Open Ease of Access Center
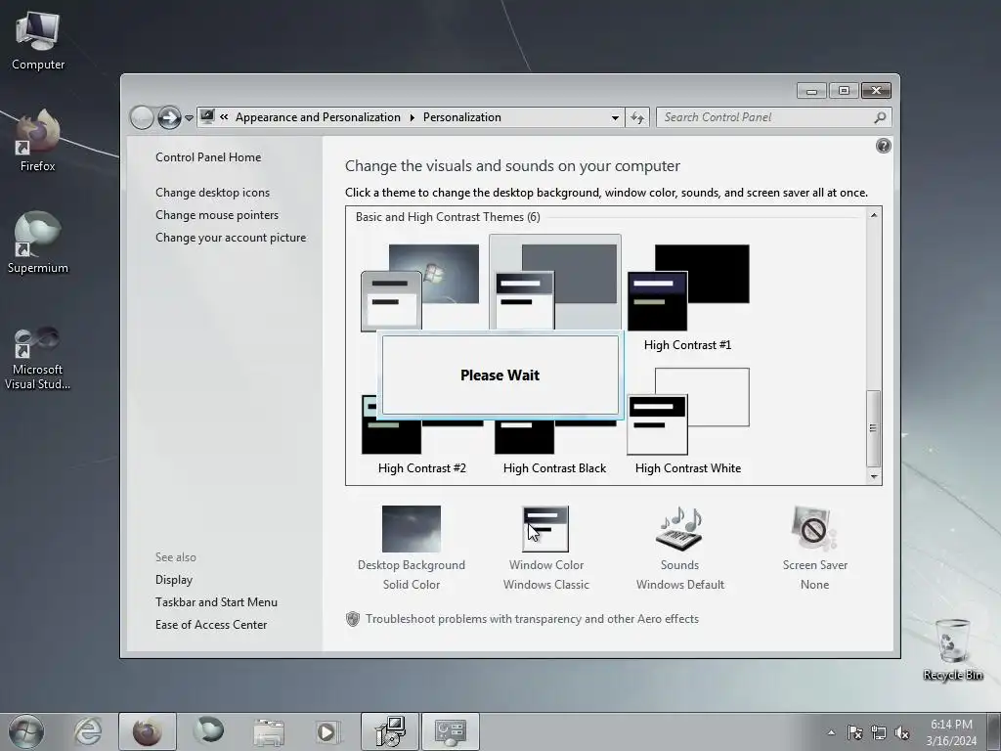The height and width of the screenshot is (751, 1001). (x=211, y=625)
